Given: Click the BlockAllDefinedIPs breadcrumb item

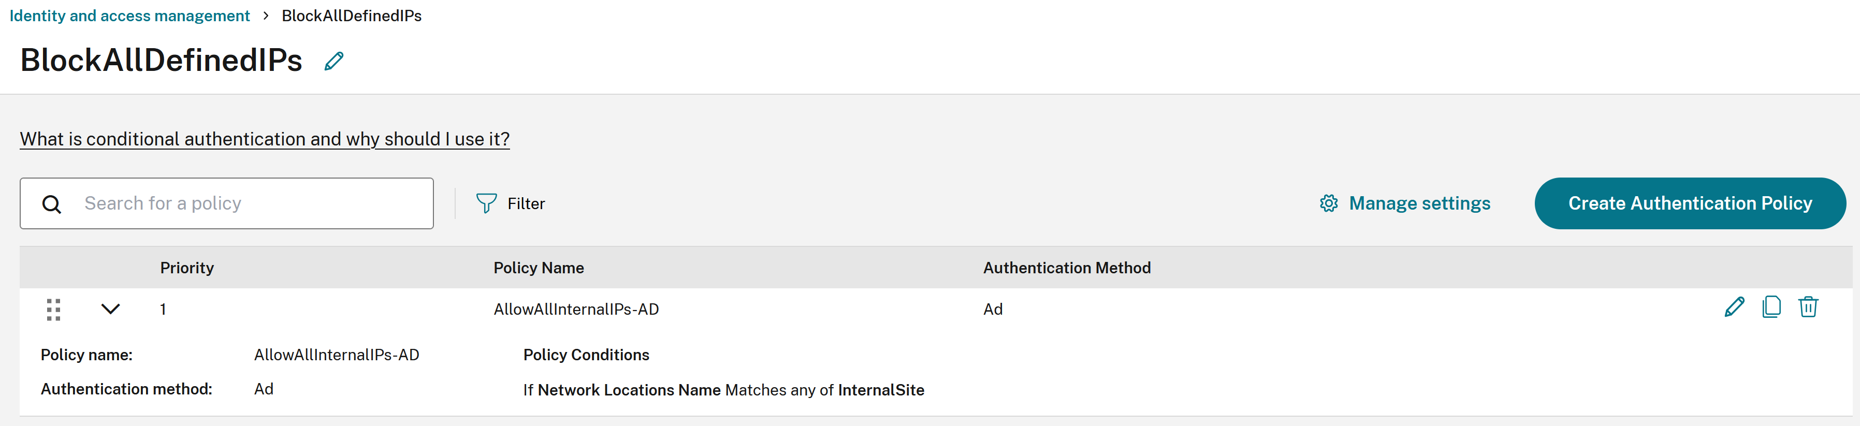Looking at the screenshot, I should (352, 16).
